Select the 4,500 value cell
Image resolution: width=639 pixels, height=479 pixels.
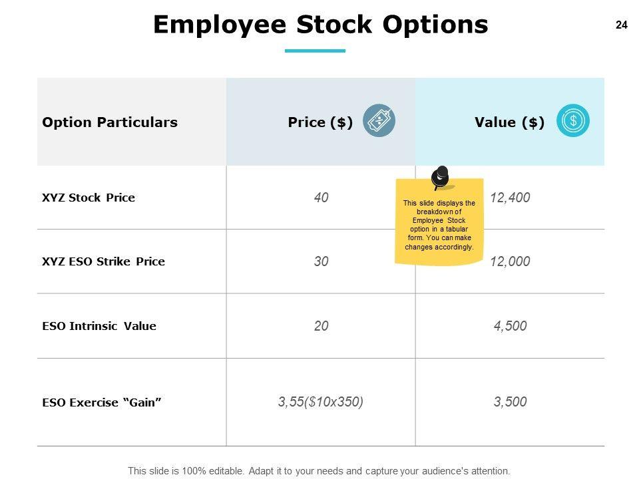(511, 326)
